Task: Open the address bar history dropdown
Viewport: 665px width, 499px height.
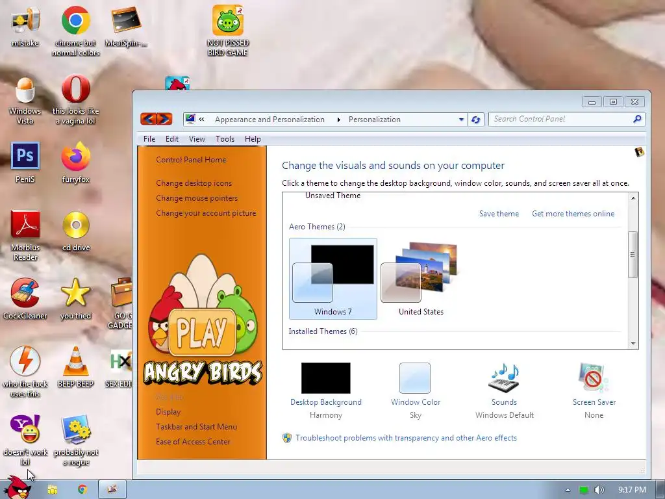Action: 461,120
